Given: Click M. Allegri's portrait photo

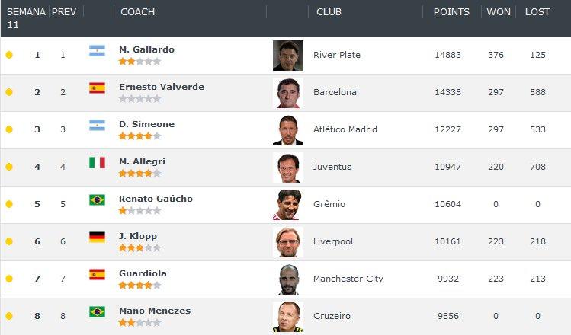Looking at the screenshot, I should click(288, 167).
